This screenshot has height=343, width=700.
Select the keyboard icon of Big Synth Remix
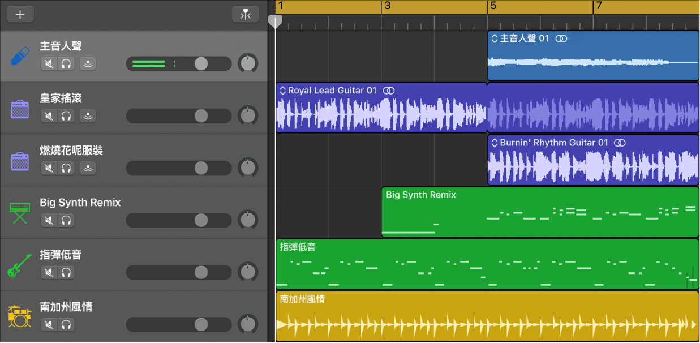click(x=20, y=213)
